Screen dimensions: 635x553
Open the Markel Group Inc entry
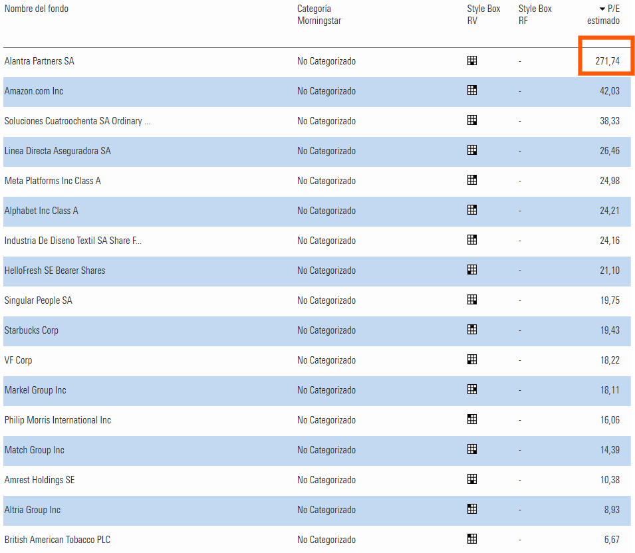coord(35,391)
